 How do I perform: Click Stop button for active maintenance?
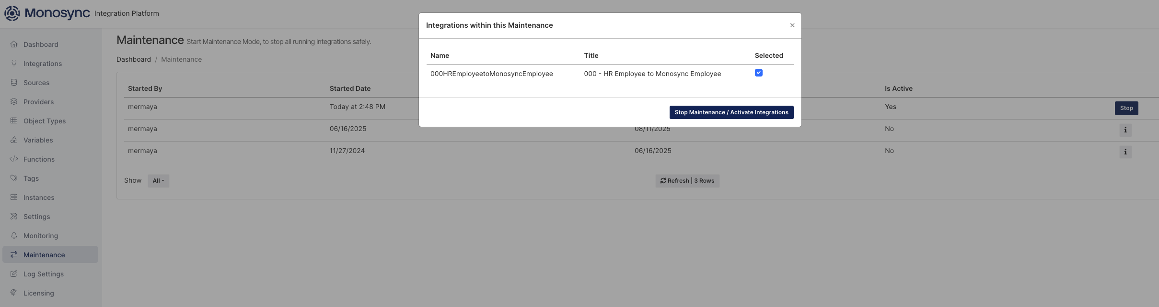coord(1126,108)
